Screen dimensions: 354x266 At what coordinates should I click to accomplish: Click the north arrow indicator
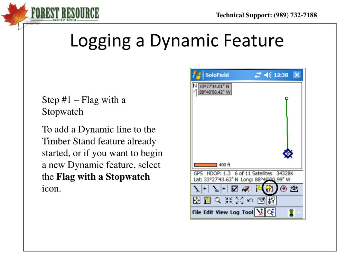(x=195, y=90)
